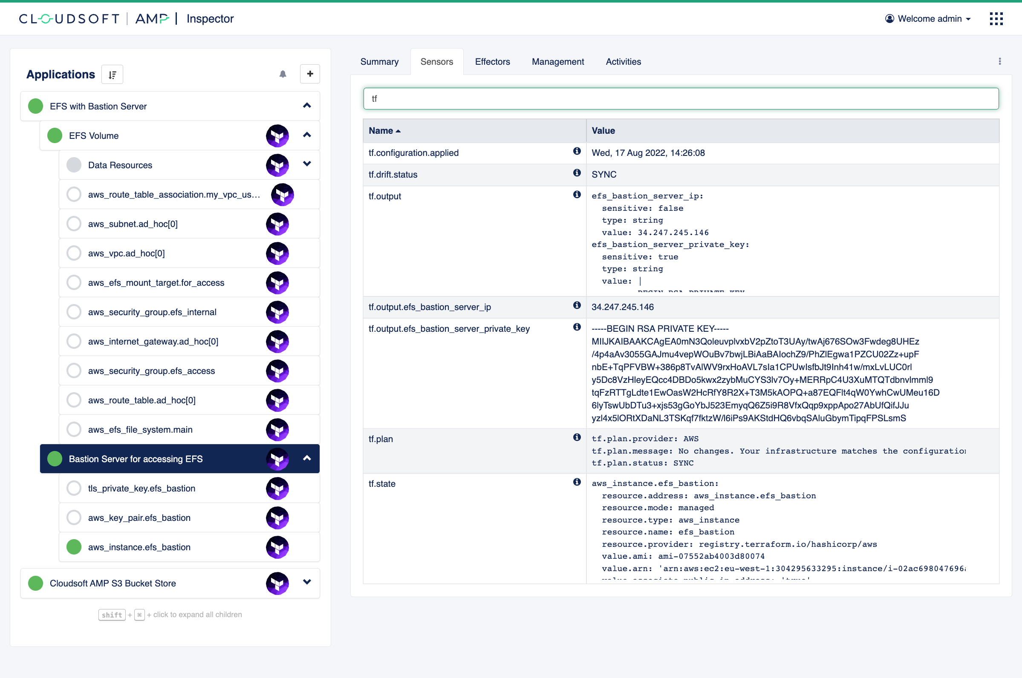Open the Welcome admin user dropdown

tap(928, 19)
